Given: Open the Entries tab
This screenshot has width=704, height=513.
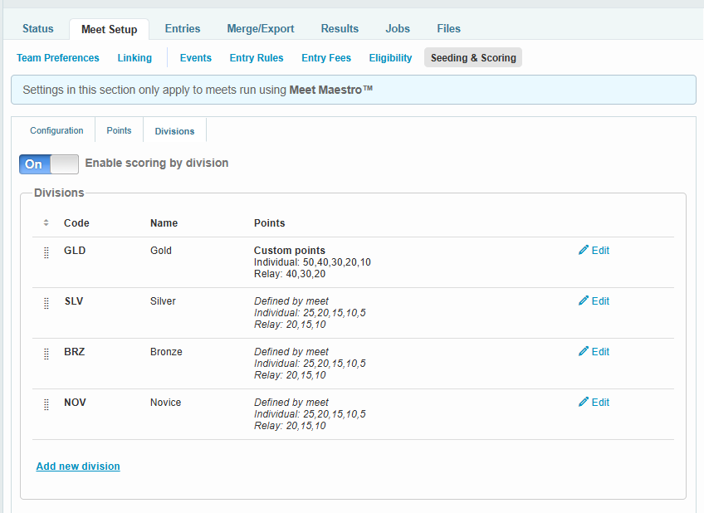Looking at the screenshot, I should (x=183, y=29).
